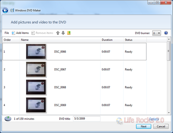Image resolution: width=173 pixels, height=133 pixels.
Task: Click the DVD title text field
Action: tap(87, 118)
